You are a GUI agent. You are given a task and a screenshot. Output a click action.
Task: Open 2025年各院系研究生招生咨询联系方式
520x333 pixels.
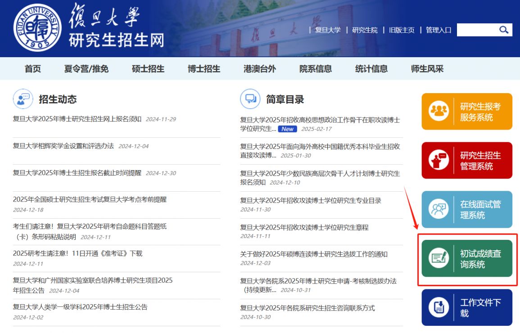click(307, 308)
